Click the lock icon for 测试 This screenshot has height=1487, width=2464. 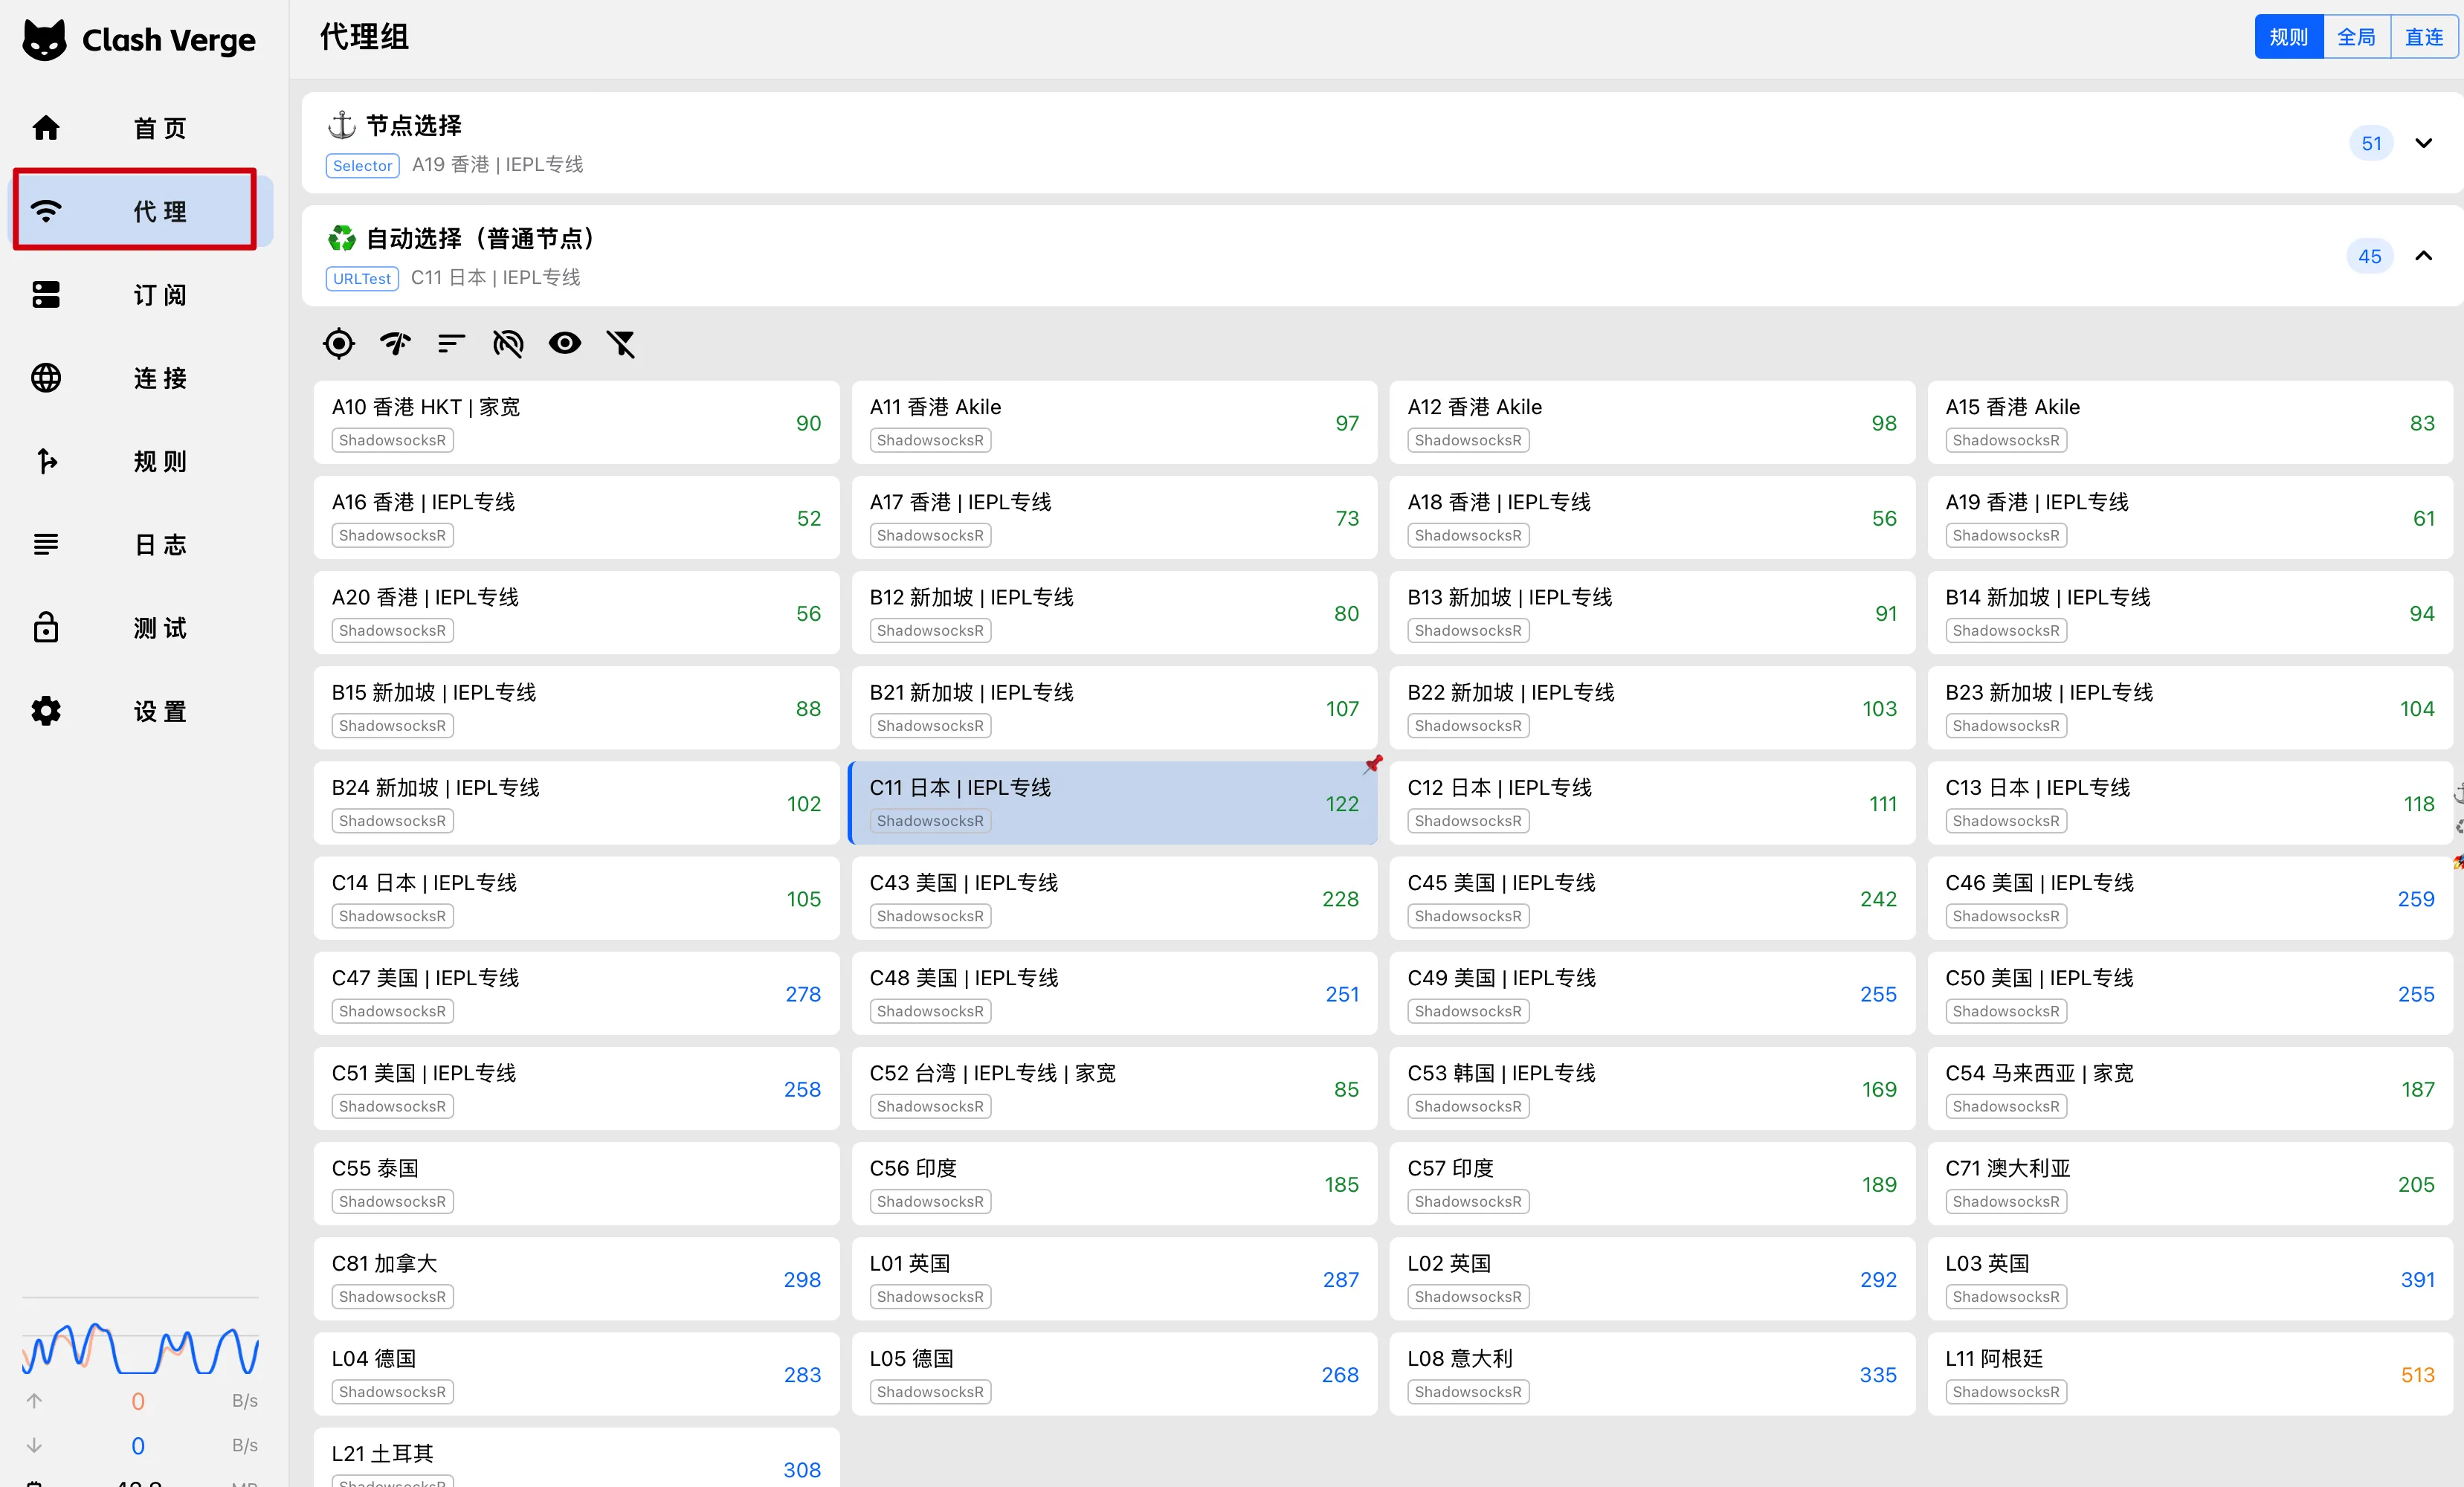[46, 628]
